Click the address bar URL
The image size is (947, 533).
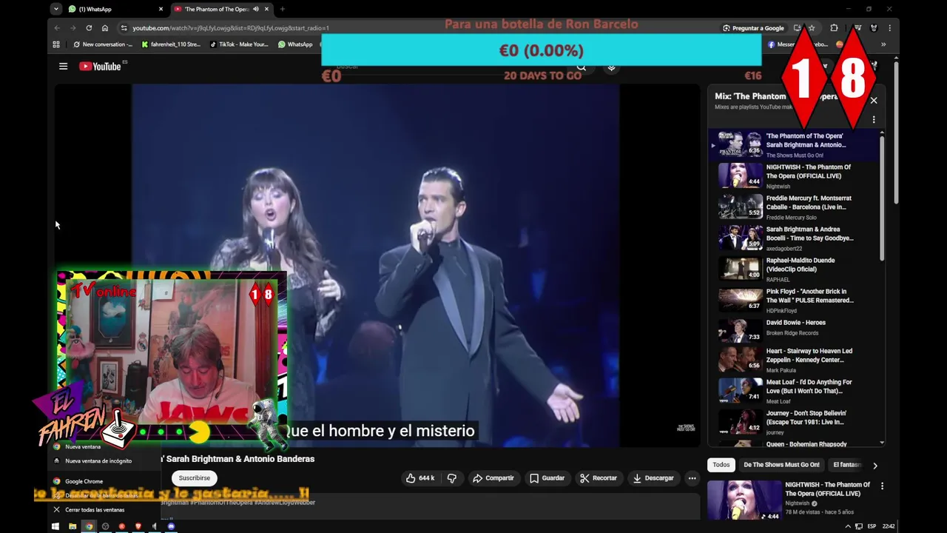click(231, 28)
